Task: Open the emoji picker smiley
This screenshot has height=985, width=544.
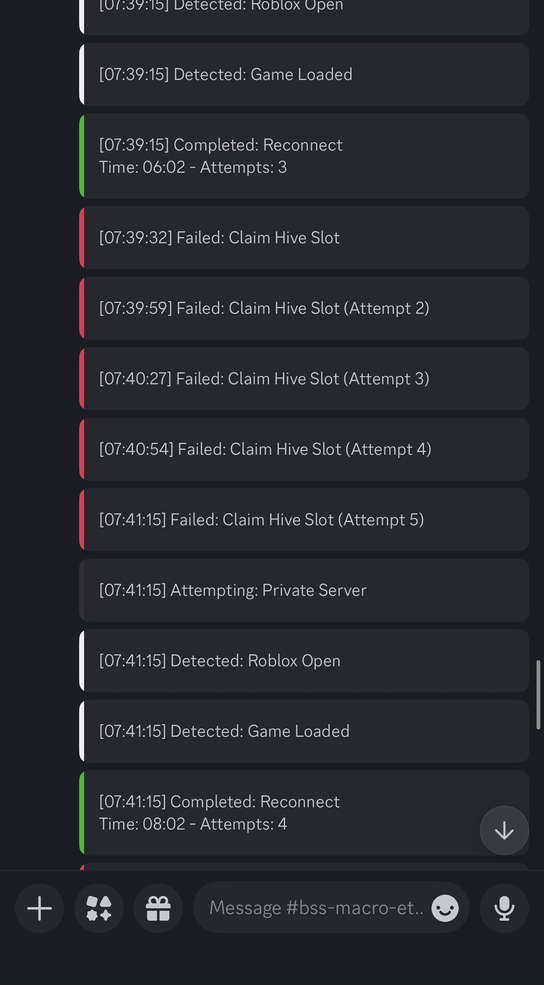Action: [445, 908]
